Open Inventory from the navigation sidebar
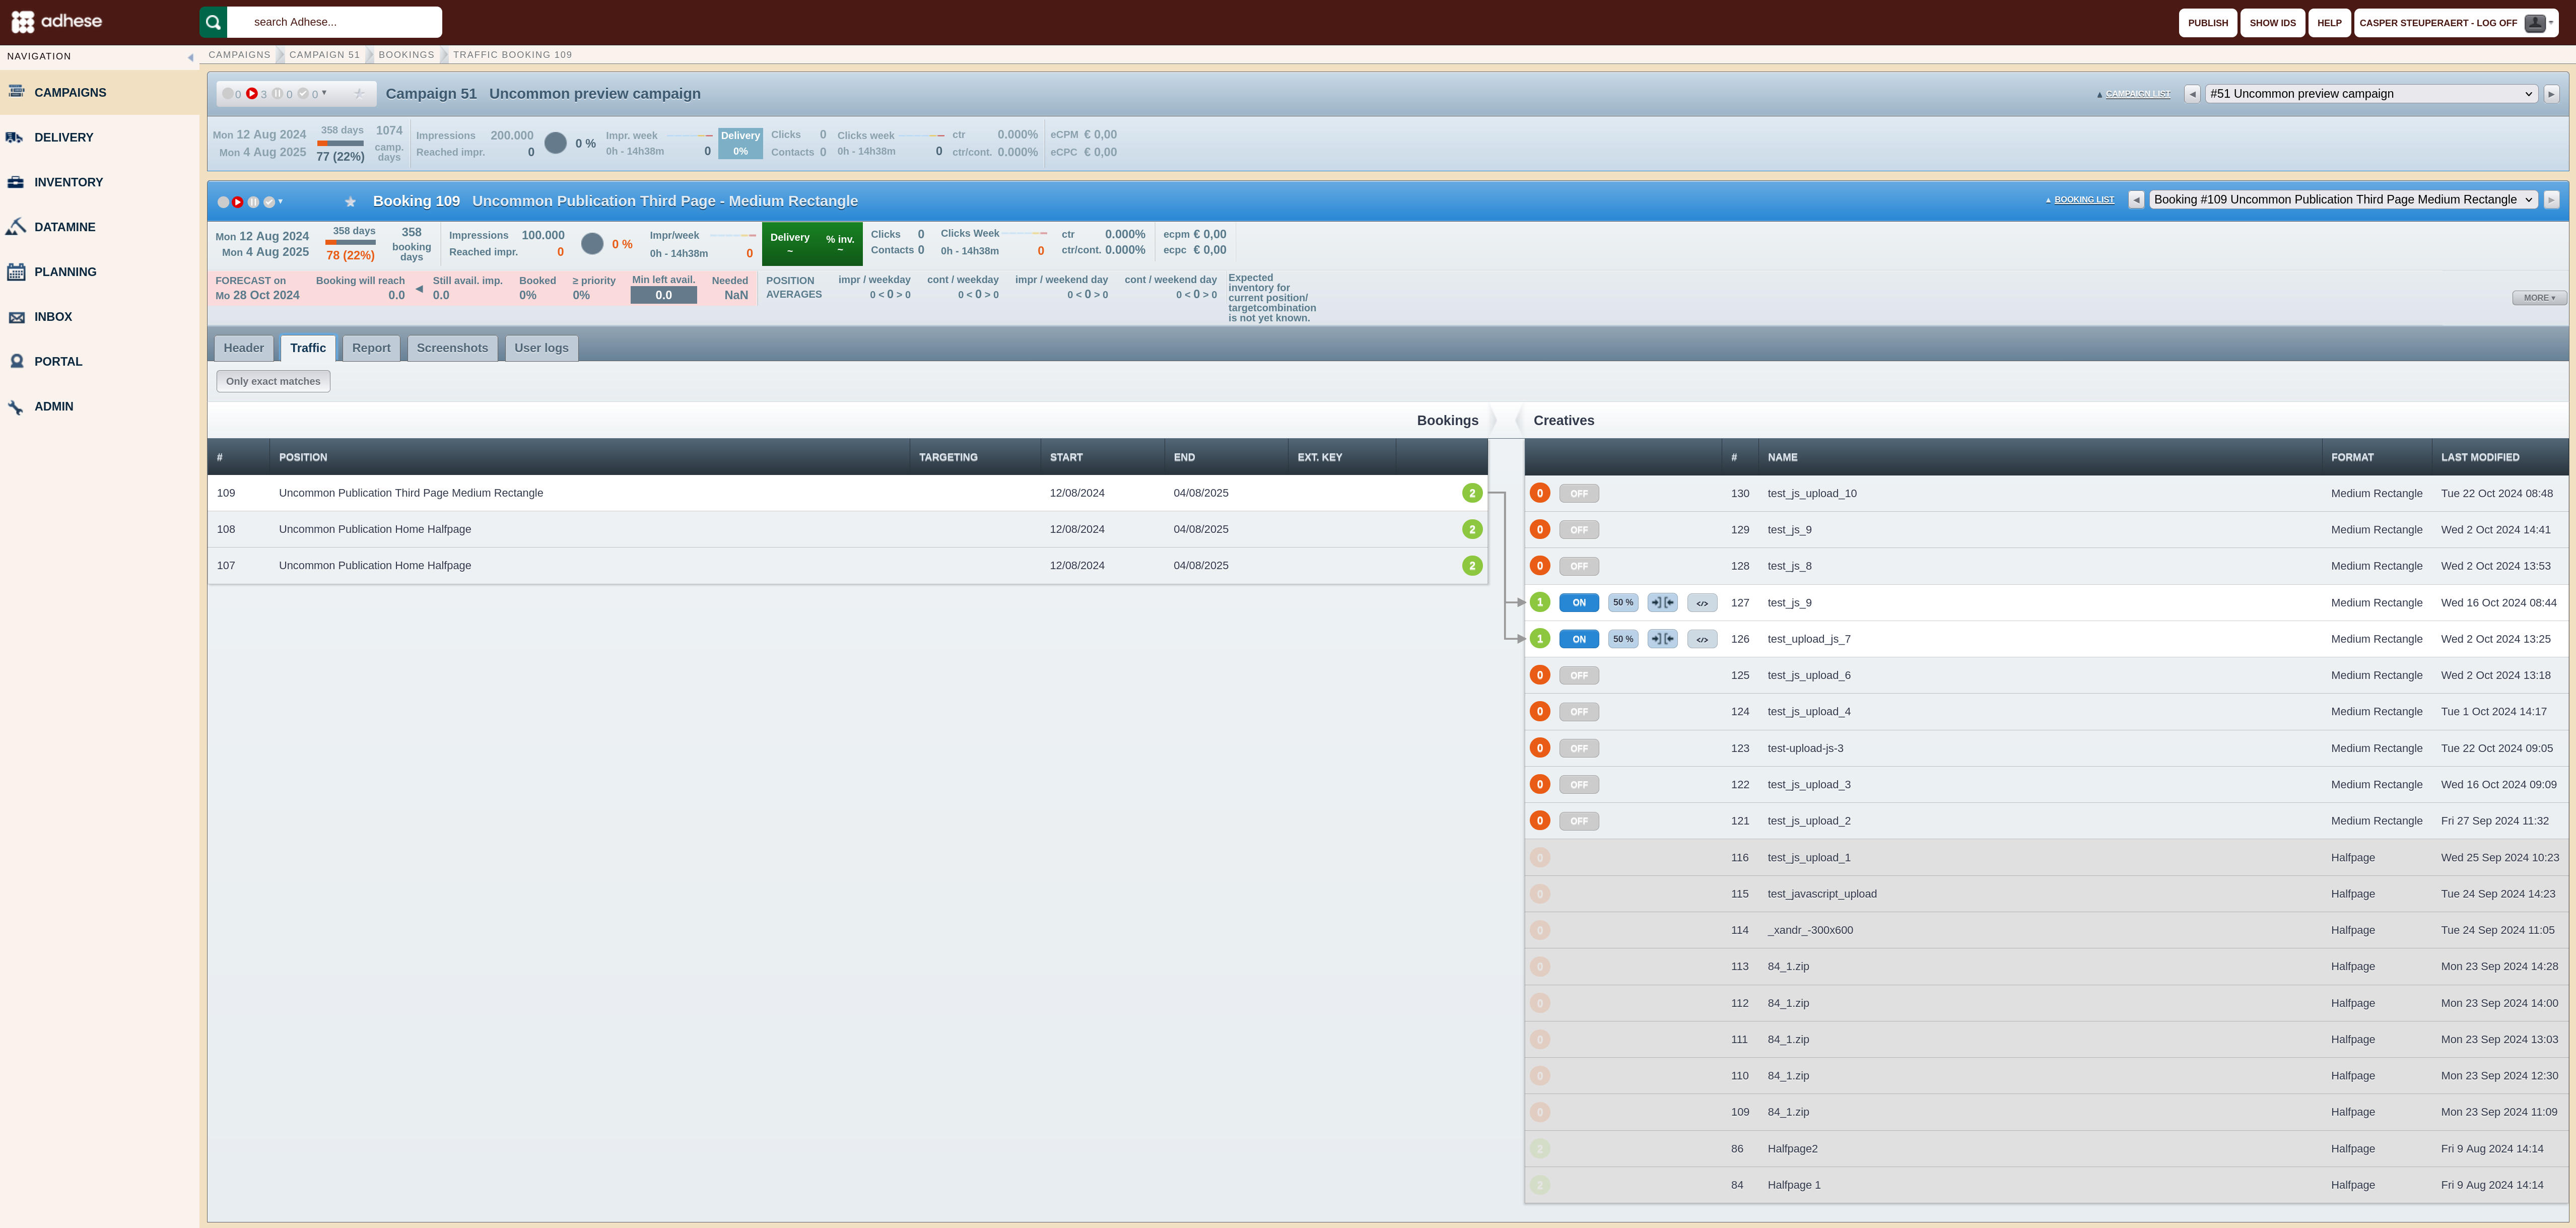 coord(68,182)
